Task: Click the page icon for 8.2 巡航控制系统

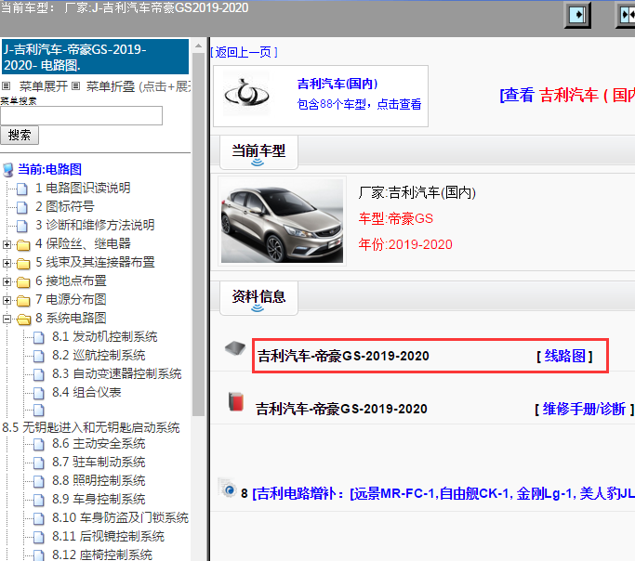Action: (x=39, y=356)
